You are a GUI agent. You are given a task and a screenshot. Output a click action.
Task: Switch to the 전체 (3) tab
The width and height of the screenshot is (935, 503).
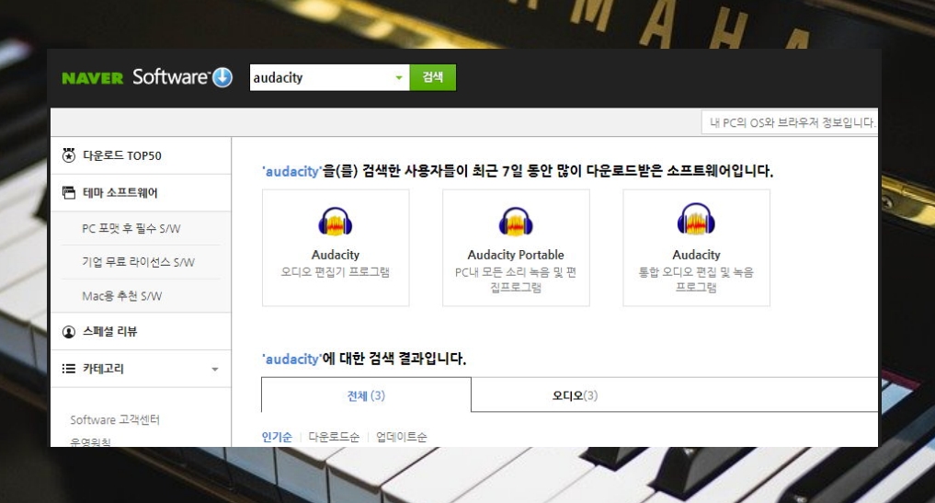coord(366,395)
